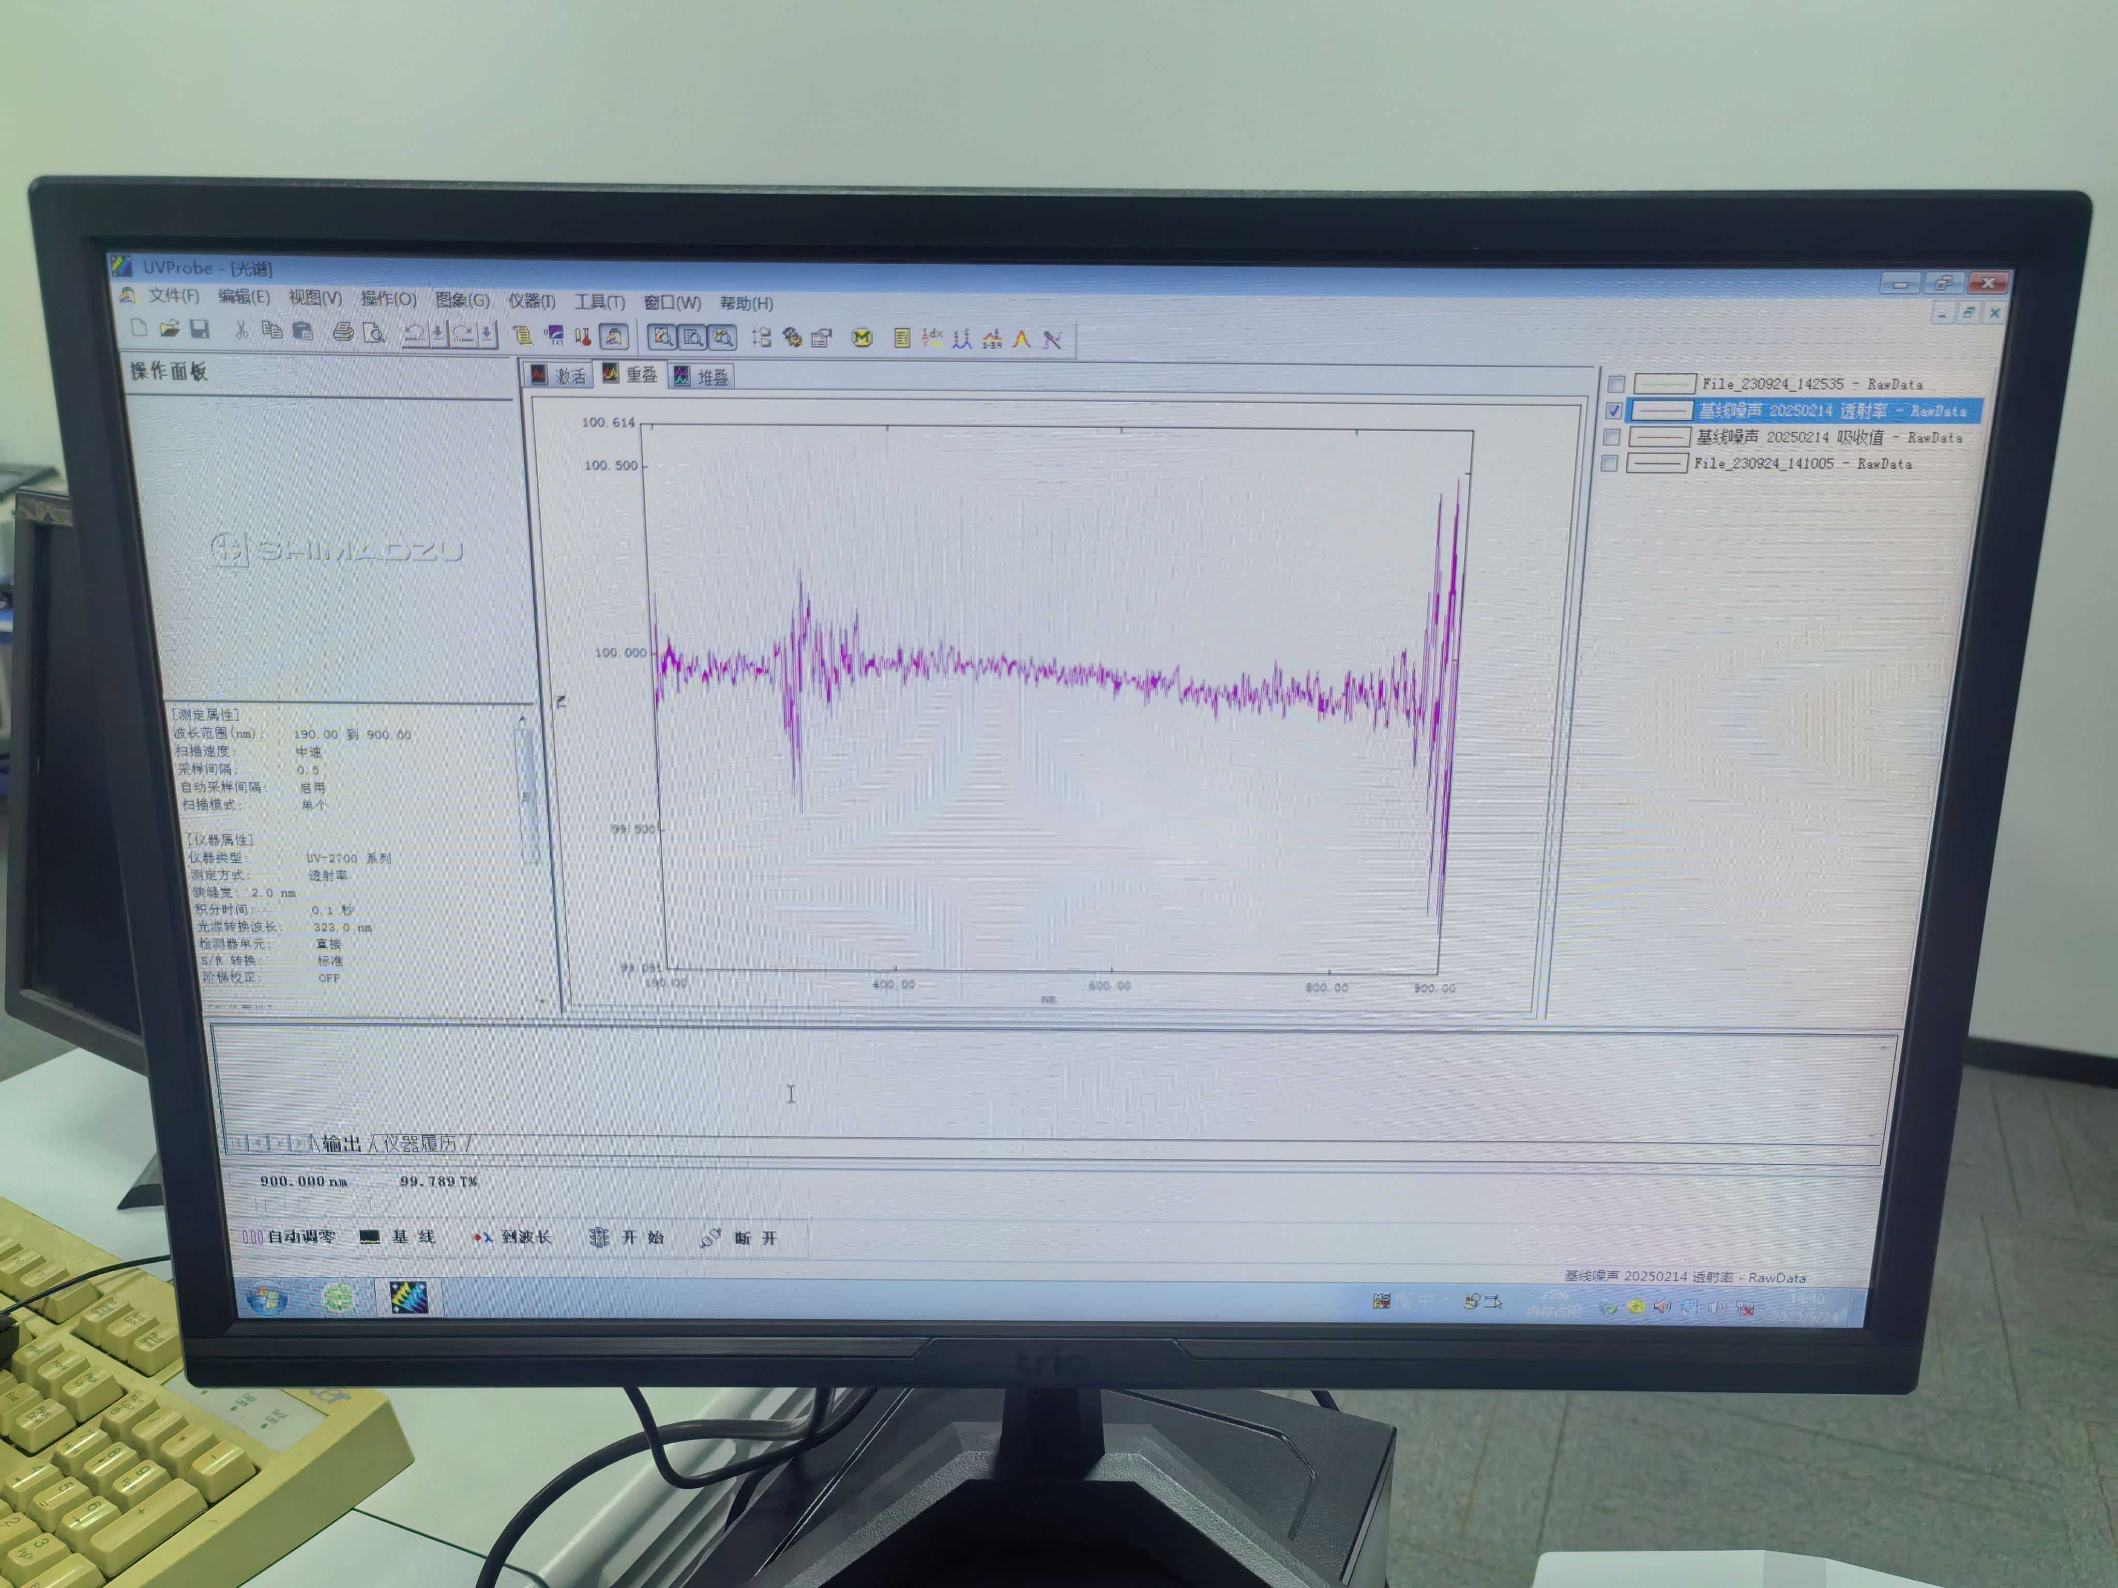This screenshot has width=2118, height=1588.
Task: Open the 仪器履历 output tab
Action: [x=419, y=1144]
